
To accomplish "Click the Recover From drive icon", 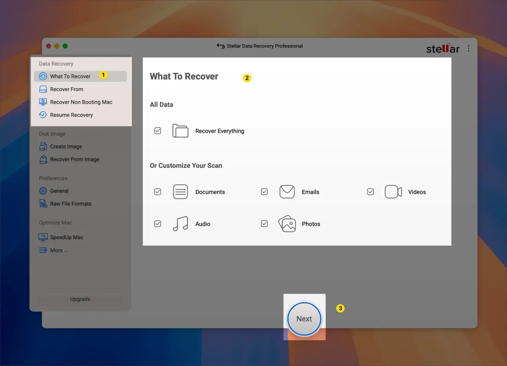I will click(x=44, y=89).
